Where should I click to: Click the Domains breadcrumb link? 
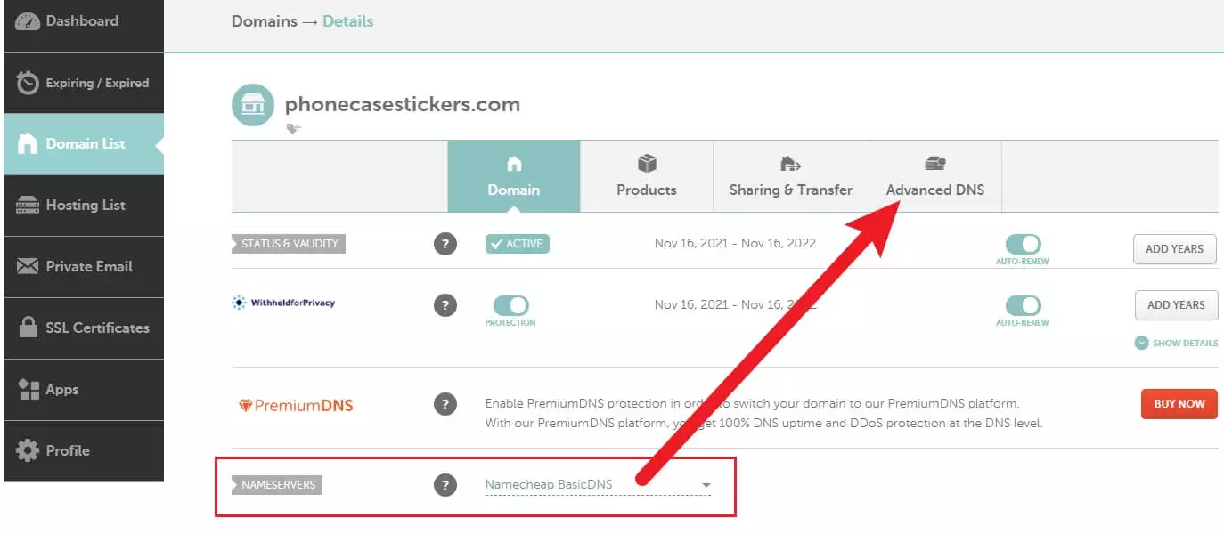(264, 21)
